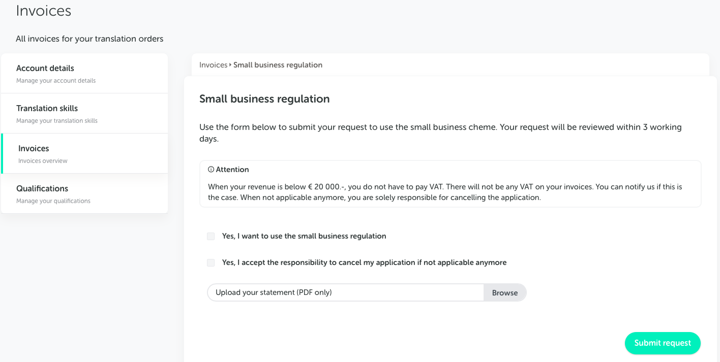720x362 pixels.
Task: Tick the accept responsibility checkbox
Action: tap(211, 262)
